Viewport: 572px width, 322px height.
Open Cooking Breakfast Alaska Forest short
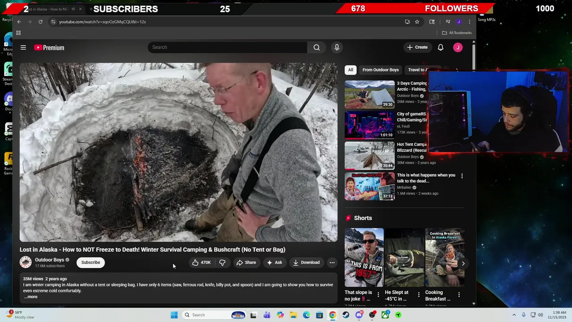[445, 258]
